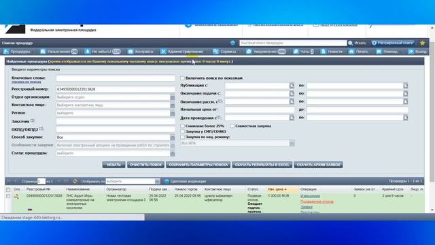Click the ИСКАТЬ button
Viewport: 435px width, 245px height.
[x=114, y=165]
